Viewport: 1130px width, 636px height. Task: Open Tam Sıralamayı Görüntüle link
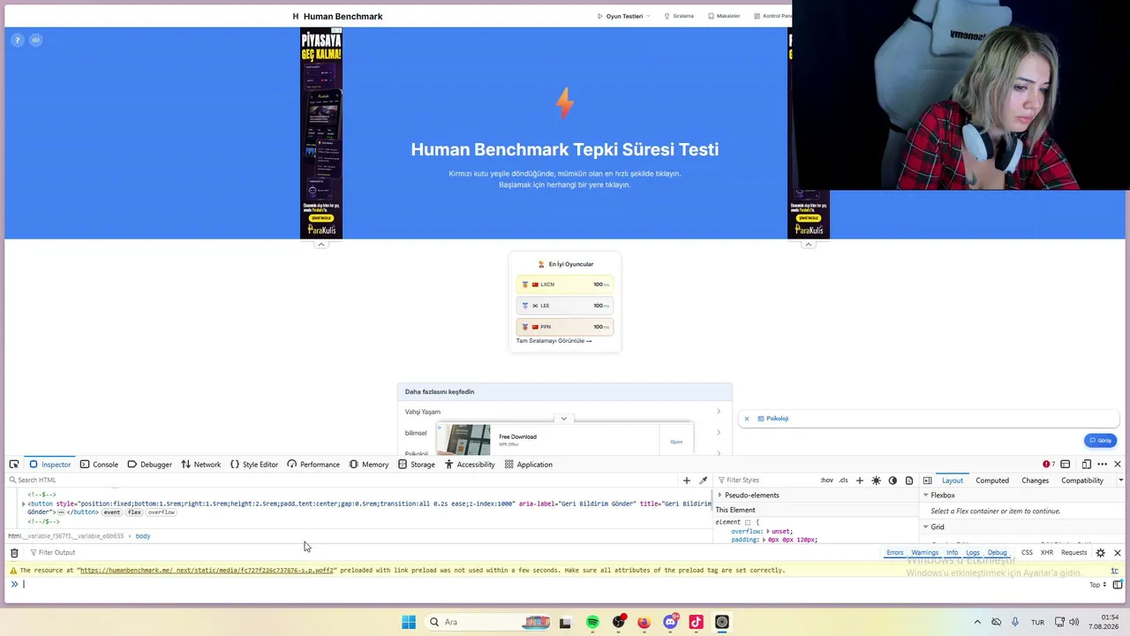[x=554, y=341]
